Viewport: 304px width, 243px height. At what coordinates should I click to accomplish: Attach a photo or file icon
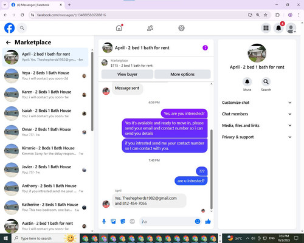pyautogui.click(x=113, y=222)
